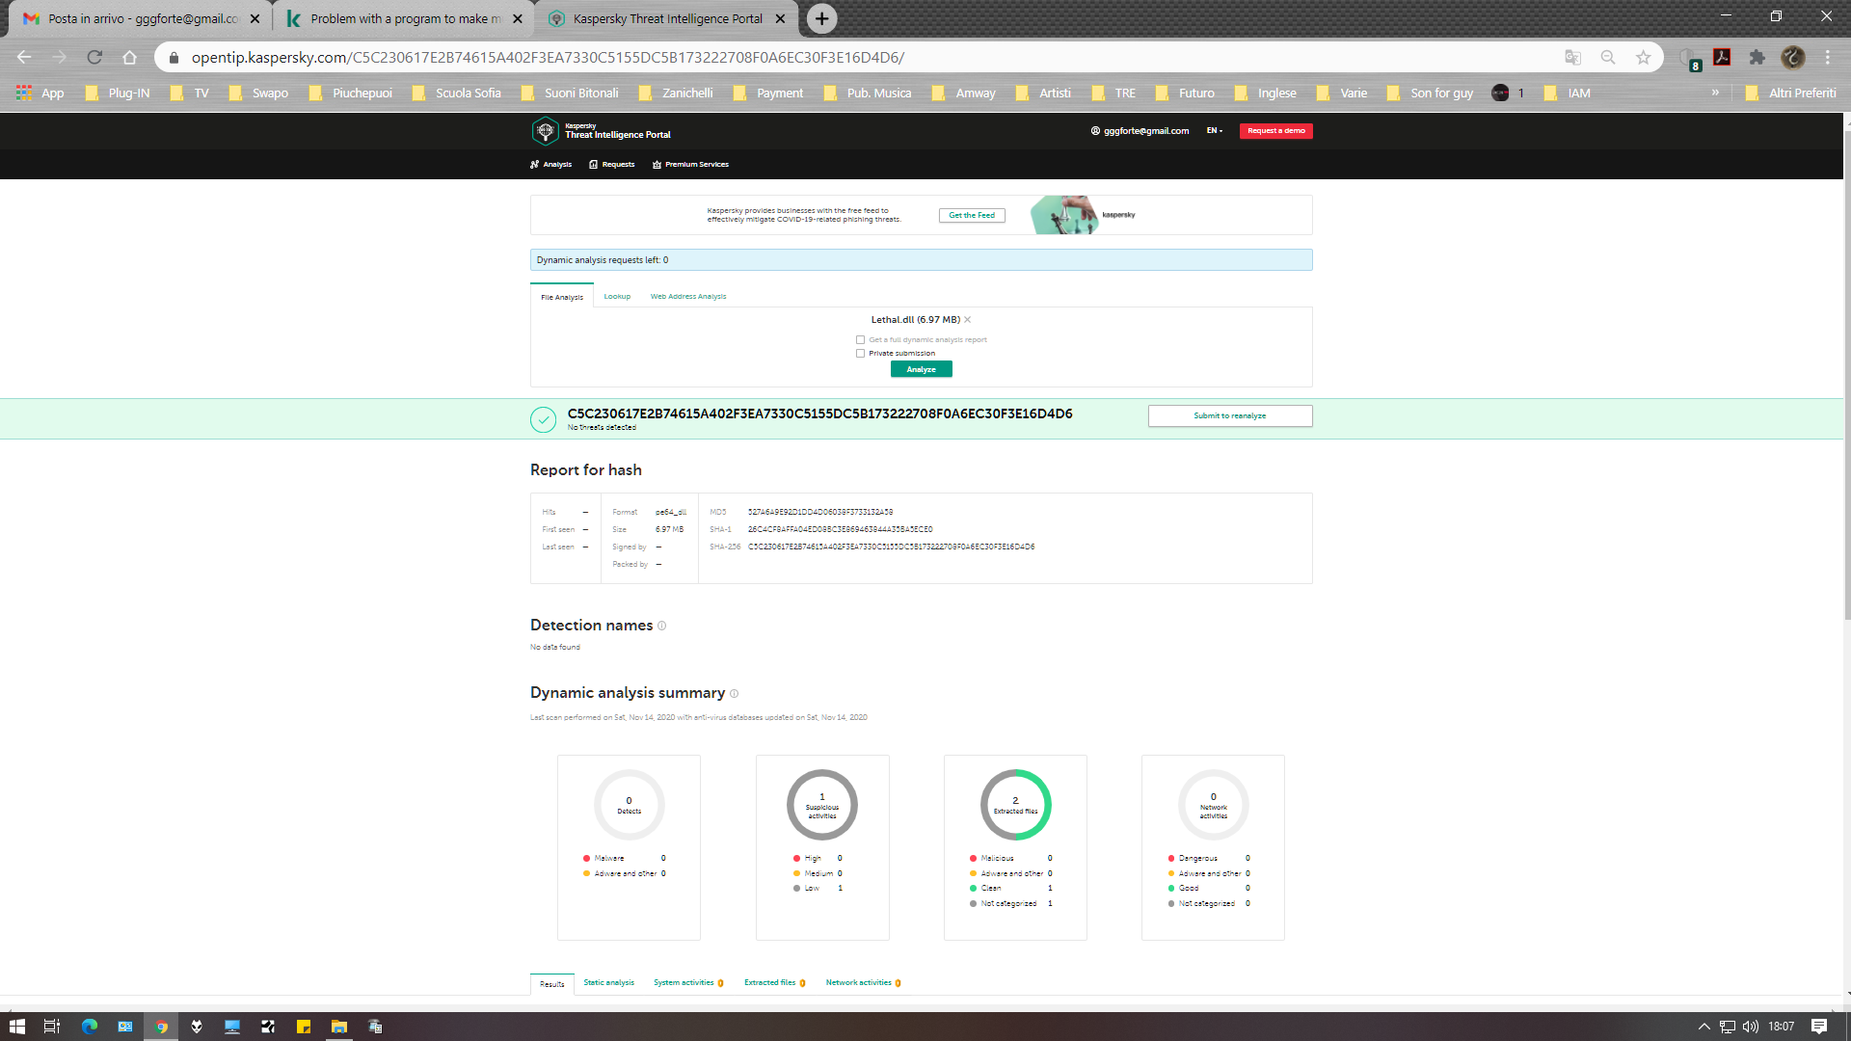Image resolution: width=1851 pixels, height=1041 pixels.
Task: Click the info icon beside Dynamic analysis summary
Action: (734, 693)
